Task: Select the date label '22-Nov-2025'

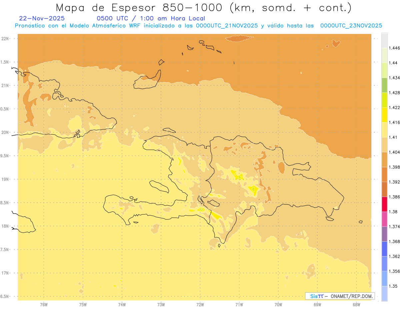Action: click(42, 19)
